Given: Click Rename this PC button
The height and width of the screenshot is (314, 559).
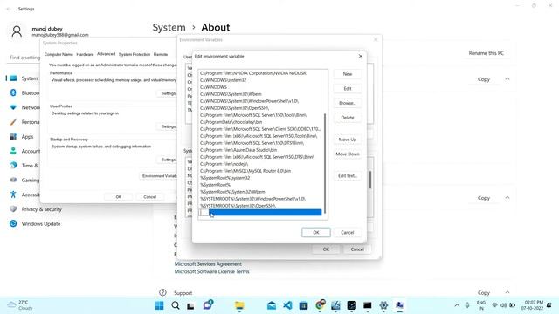Looking at the screenshot, I should click(x=486, y=53).
